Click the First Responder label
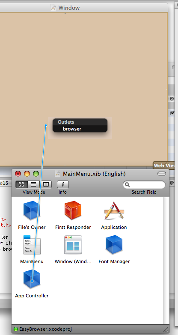 click(x=73, y=227)
